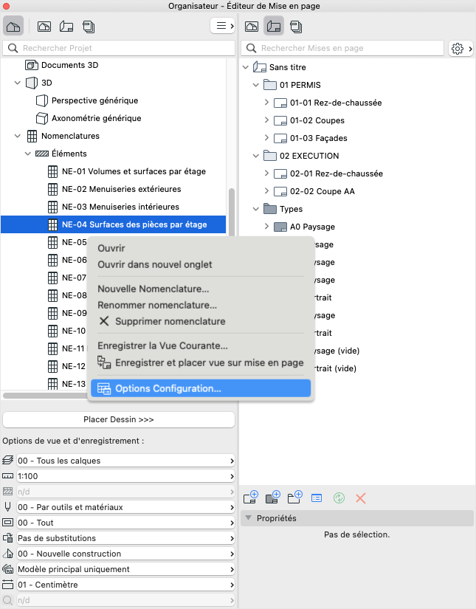Expand layout 02-02 Coupe AA
The image size is (476, 609).
tap(266, 190)
